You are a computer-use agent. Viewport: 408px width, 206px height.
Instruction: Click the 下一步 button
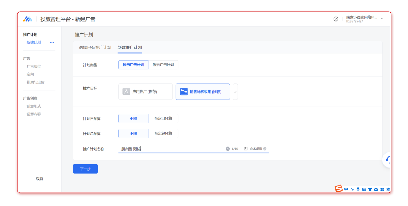85,169
